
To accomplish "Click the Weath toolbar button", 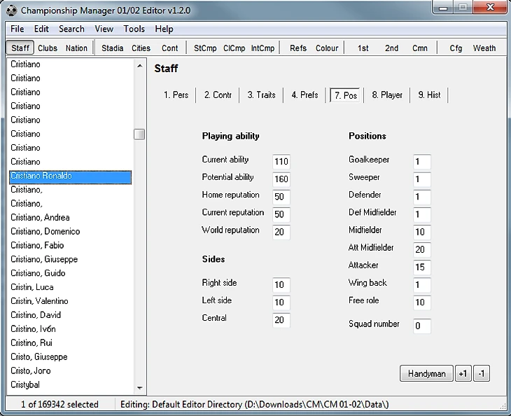I will 484,48.
